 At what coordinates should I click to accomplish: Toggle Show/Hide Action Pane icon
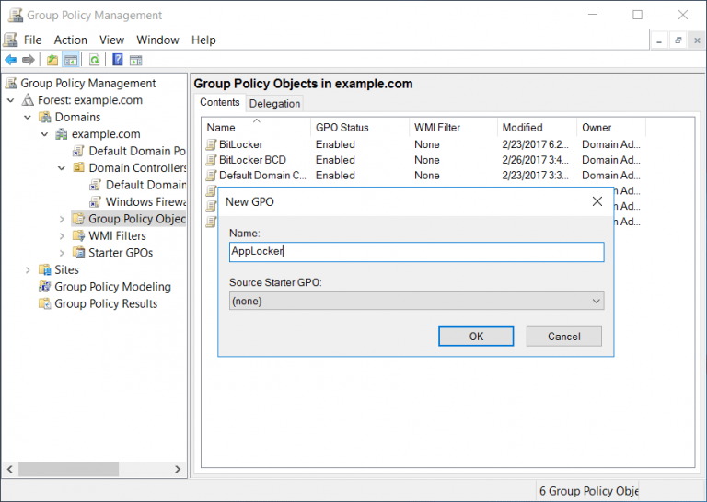135,60
